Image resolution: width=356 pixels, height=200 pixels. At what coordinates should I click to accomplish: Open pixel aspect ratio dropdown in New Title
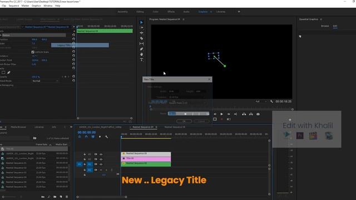187,103
